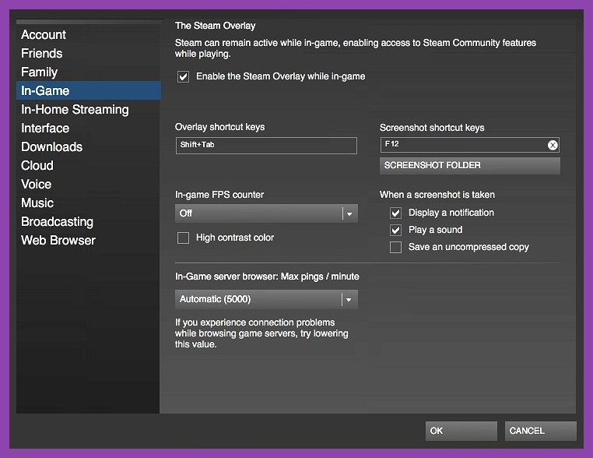
Task: Uncheck Display a notification
Action: point(395,213)
